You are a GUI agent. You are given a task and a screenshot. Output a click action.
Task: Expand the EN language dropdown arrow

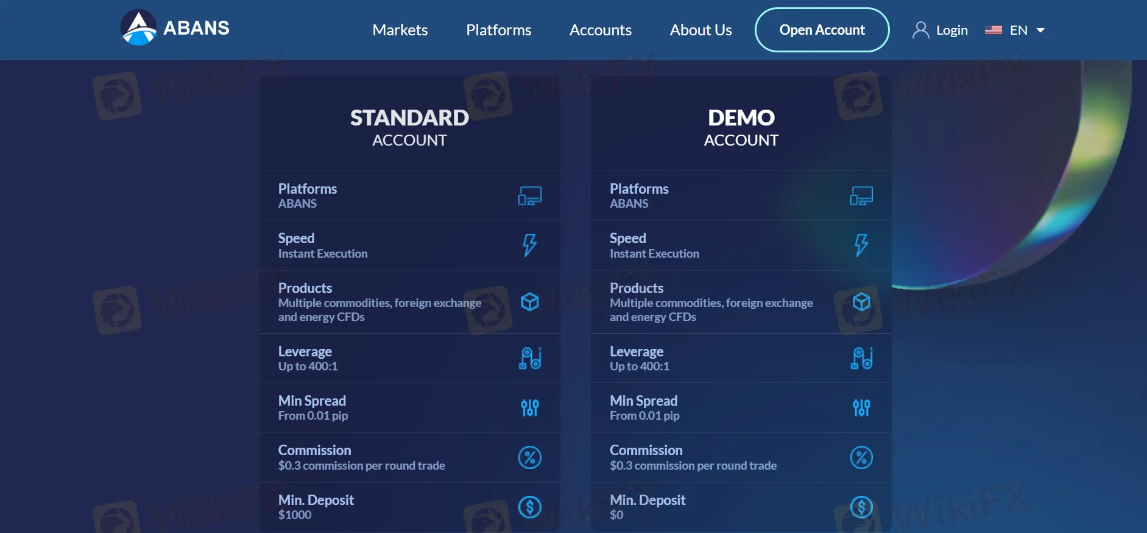pos(1040,30)
